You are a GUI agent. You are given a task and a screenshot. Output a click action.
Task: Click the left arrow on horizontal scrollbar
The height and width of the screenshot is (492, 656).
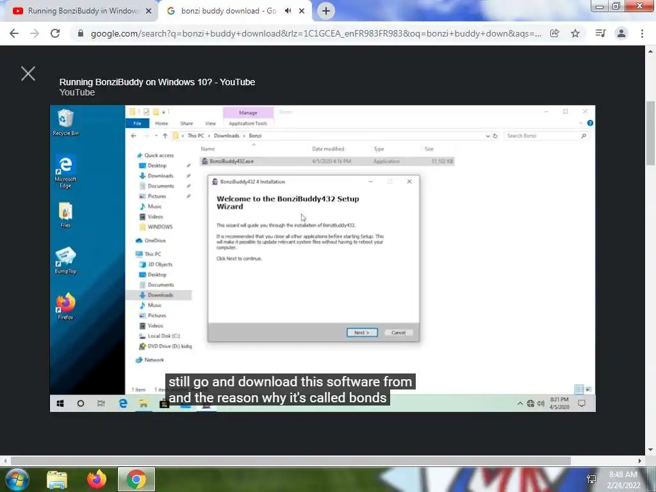(x=4, y=461)
